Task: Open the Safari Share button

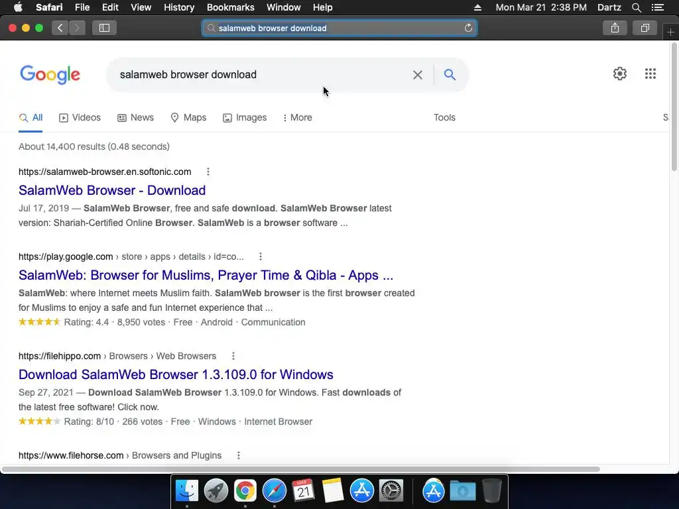Action: 615,28
